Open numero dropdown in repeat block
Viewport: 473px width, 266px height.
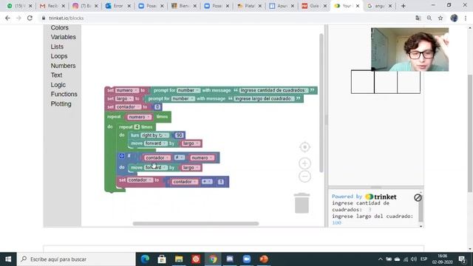(139, 117)
